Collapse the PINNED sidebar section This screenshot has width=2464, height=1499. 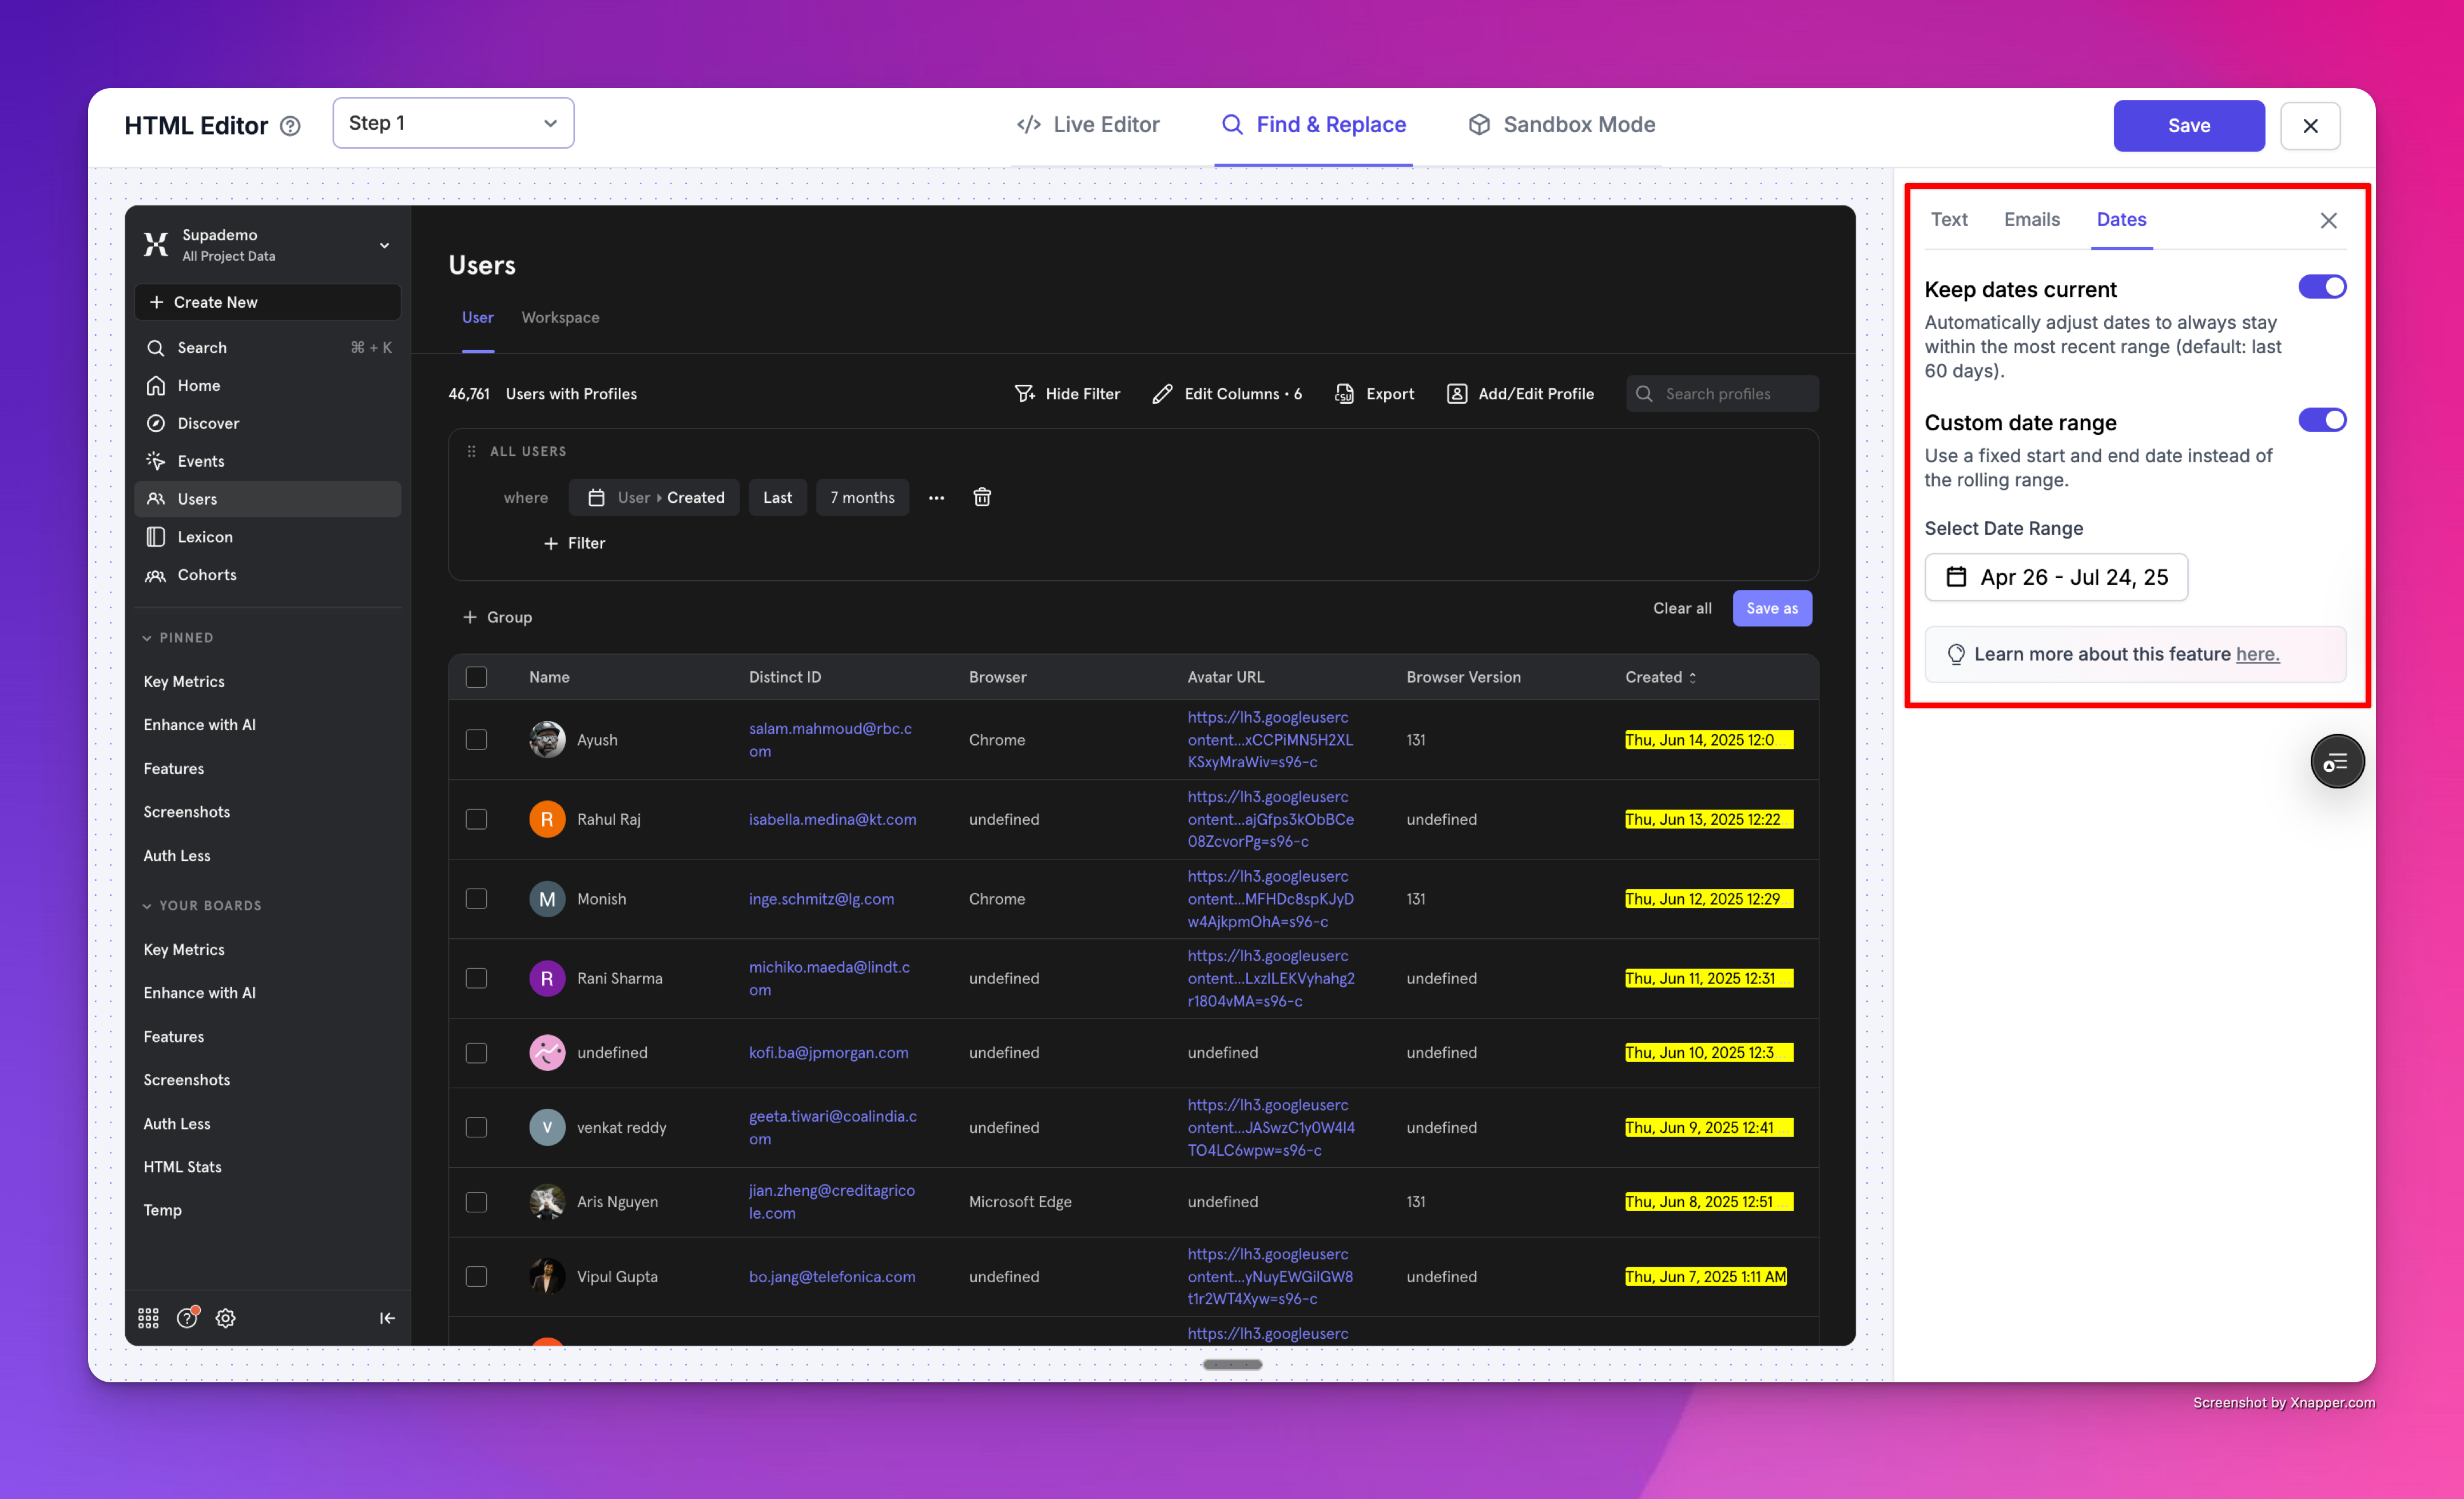tap(147, 638)
